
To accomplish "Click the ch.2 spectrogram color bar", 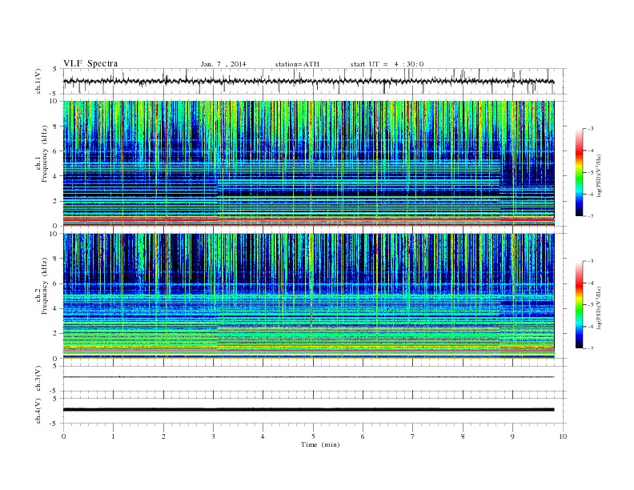I will [x=580, y=304].
